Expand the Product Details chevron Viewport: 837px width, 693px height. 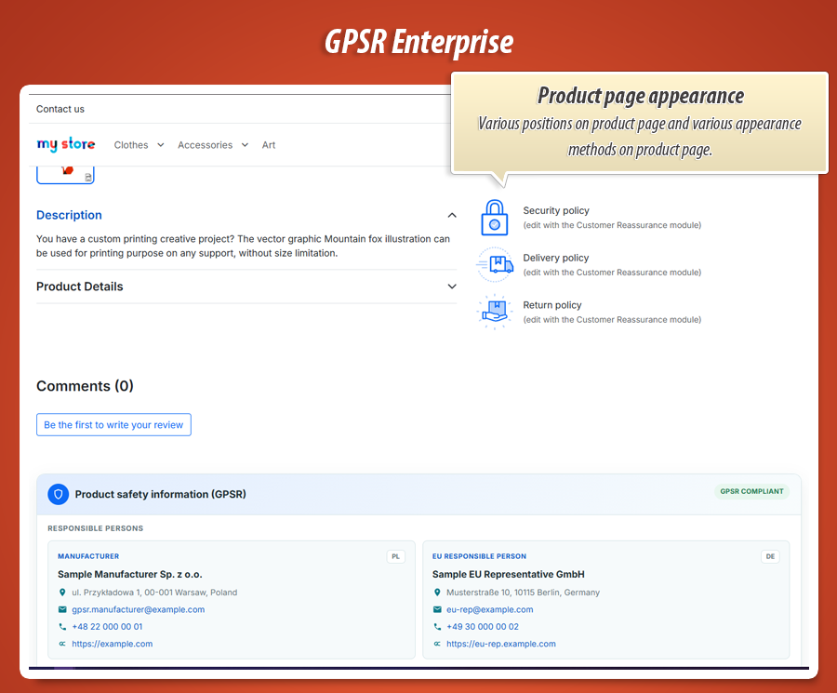coord(452,287)
